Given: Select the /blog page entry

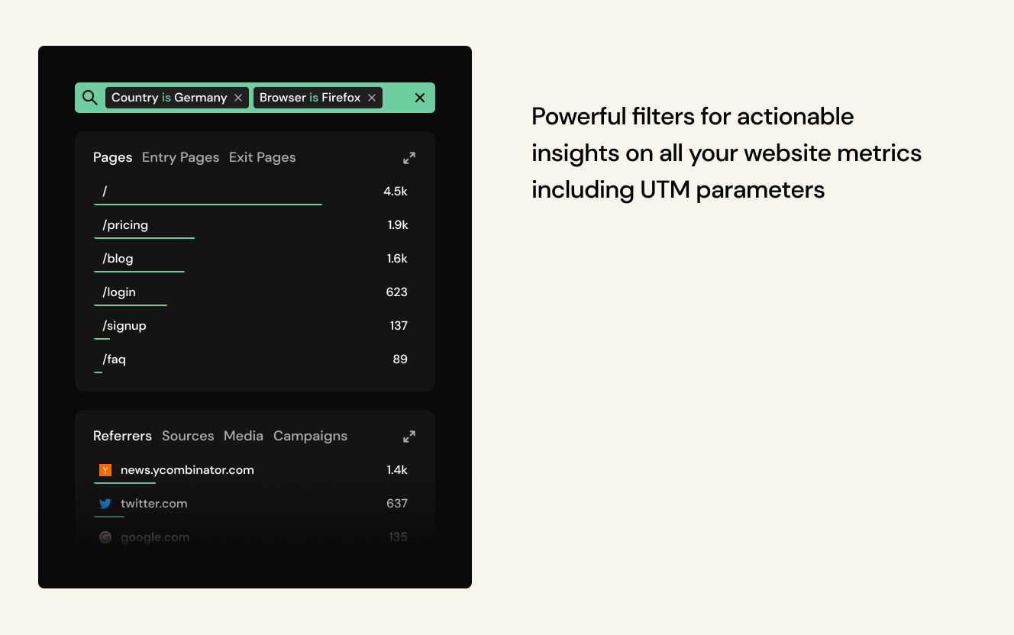Looking at the screenshot, I should [x=118, y=259].
